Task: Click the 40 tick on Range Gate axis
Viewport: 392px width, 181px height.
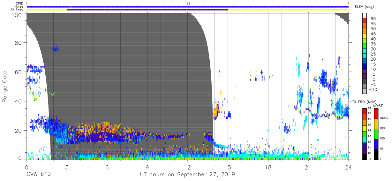Action: [19, 101]
